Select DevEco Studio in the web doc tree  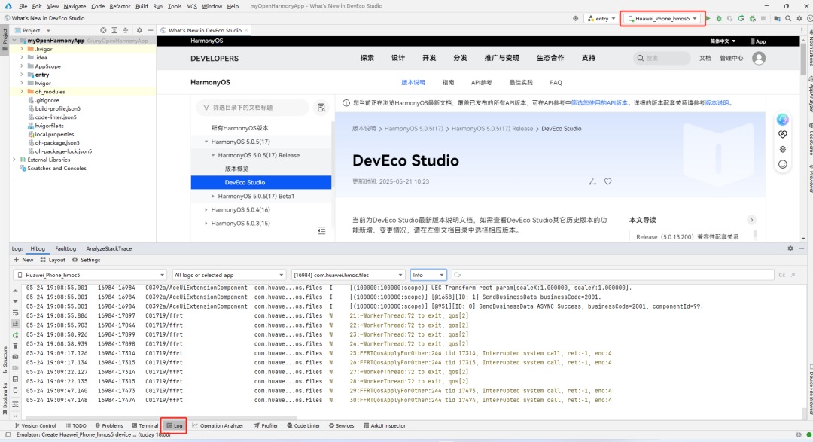click(x=261, y=183)
